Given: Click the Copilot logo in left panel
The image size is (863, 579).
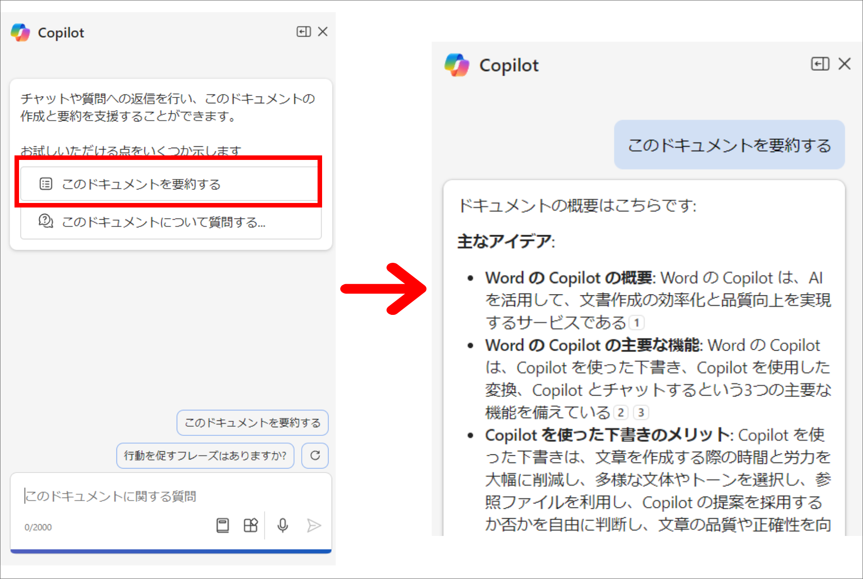Looking at the screenshot, I should [x=20, y=33].
